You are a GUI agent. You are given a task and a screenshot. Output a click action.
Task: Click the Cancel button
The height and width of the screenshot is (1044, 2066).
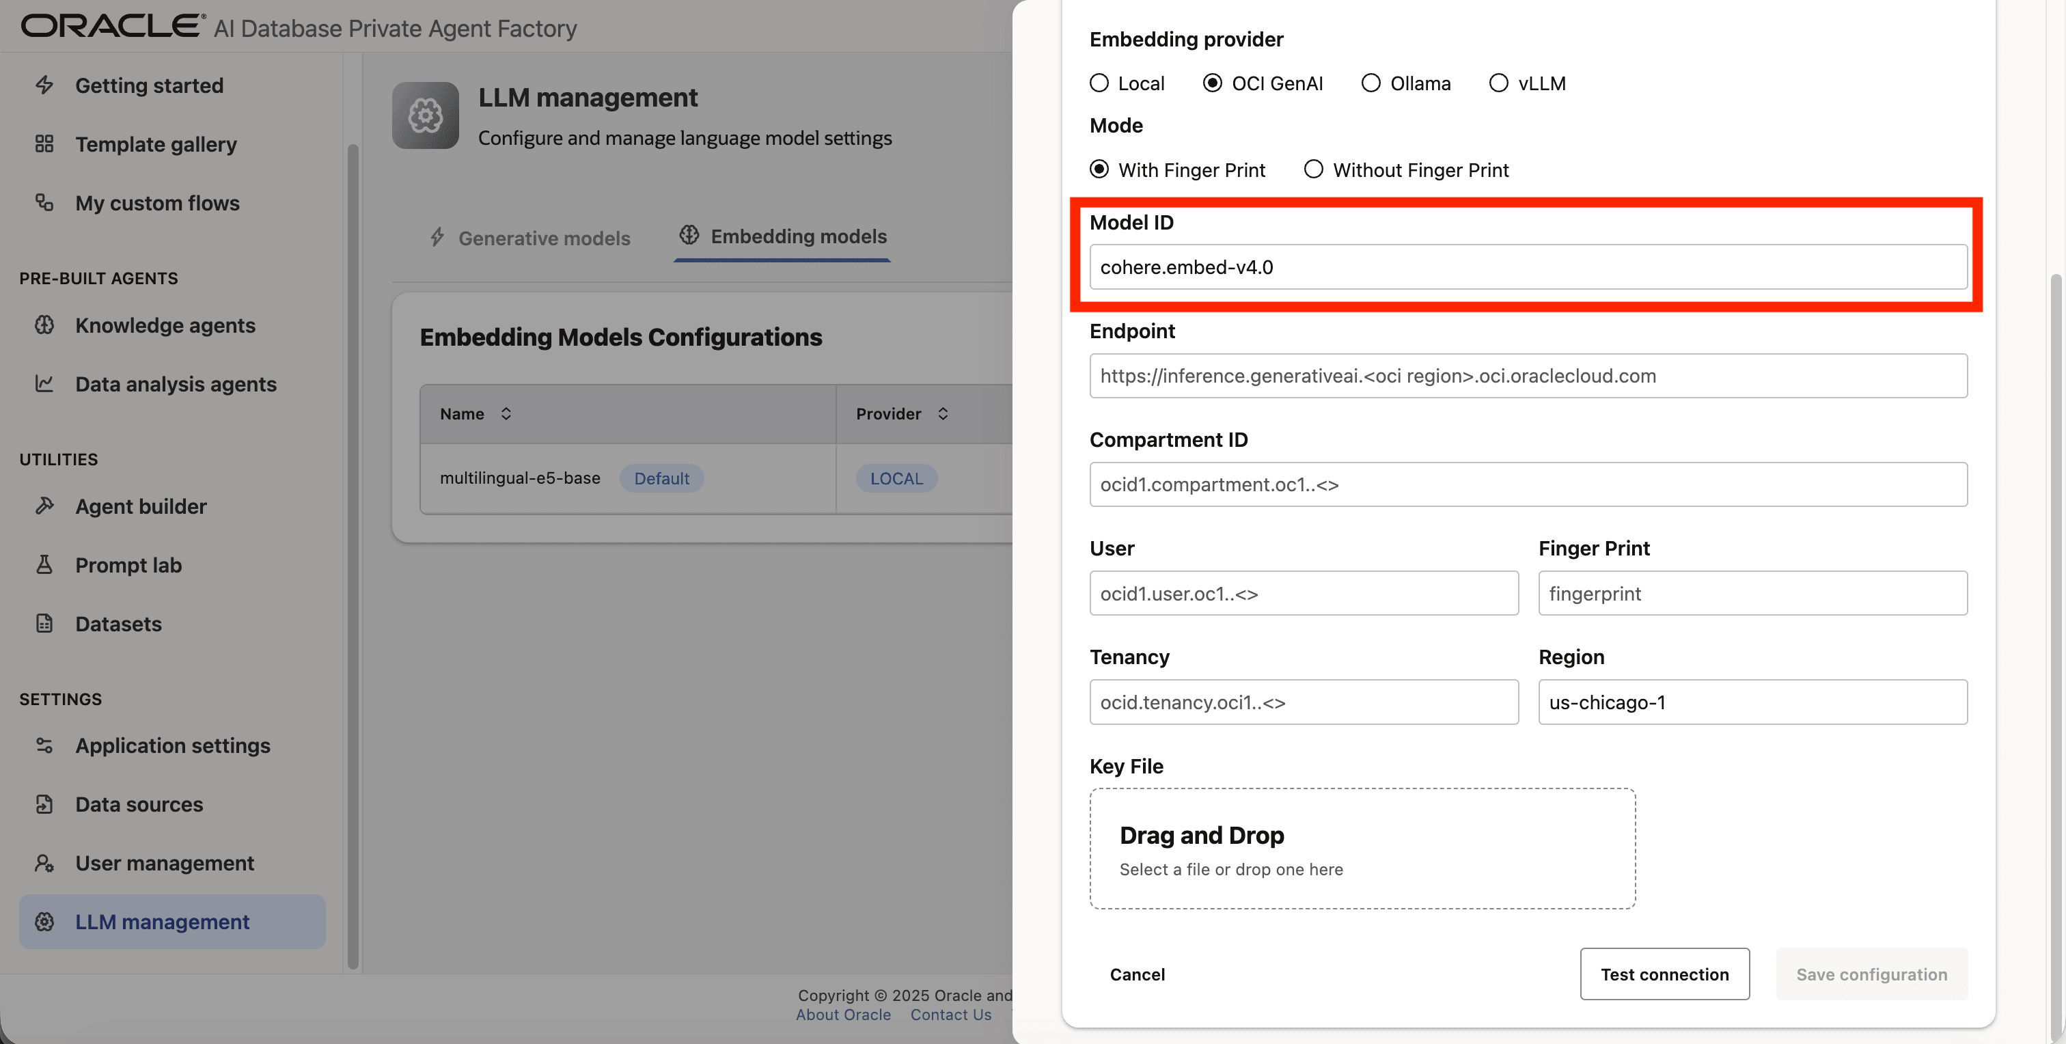pos(1136,974)
